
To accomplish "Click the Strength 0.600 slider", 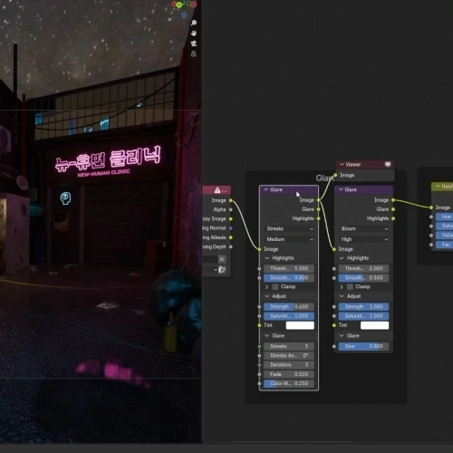I will point(289,306).
